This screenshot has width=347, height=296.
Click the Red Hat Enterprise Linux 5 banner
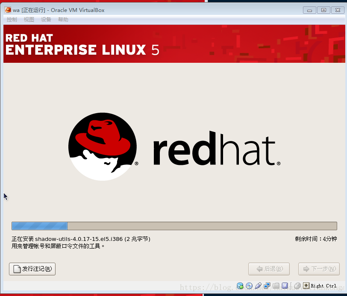pos(174,44)
